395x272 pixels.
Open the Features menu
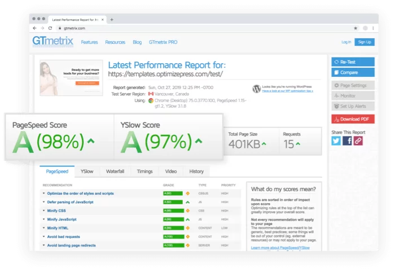click(x=89, y=42)
